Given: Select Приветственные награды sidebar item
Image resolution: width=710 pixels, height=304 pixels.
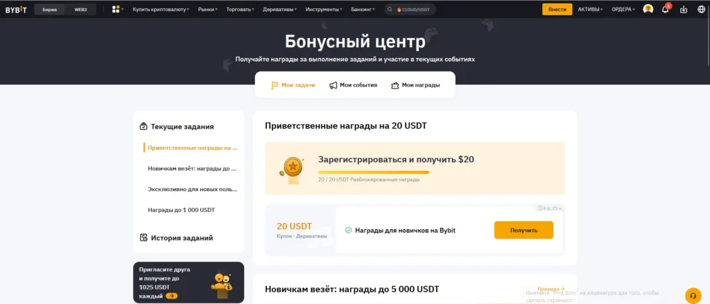Looking at the screenshot, I should click(193, 147).
